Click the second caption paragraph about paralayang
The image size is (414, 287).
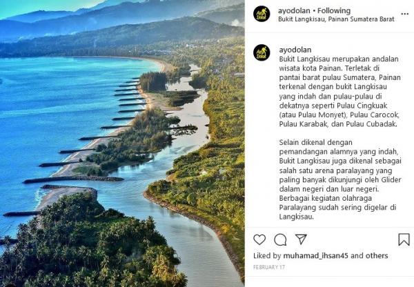[340, 179]
